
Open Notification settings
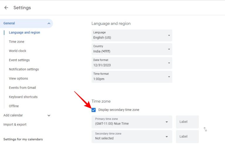[x=24, y=69]
